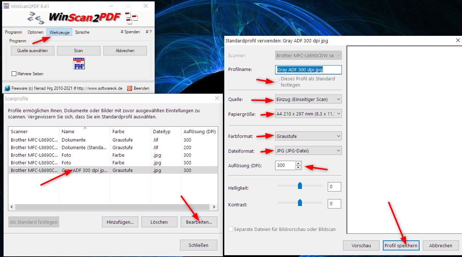Select the Dokumente profile with 300 DPI
The image size is (462, 257).
113,140
